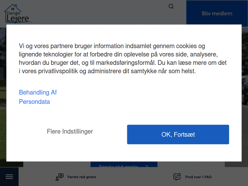Open Flere Indstillinger cookie settings

tap(70, 131)
